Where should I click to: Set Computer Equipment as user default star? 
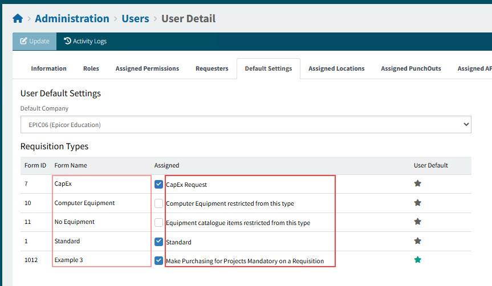tap(417, 203)
